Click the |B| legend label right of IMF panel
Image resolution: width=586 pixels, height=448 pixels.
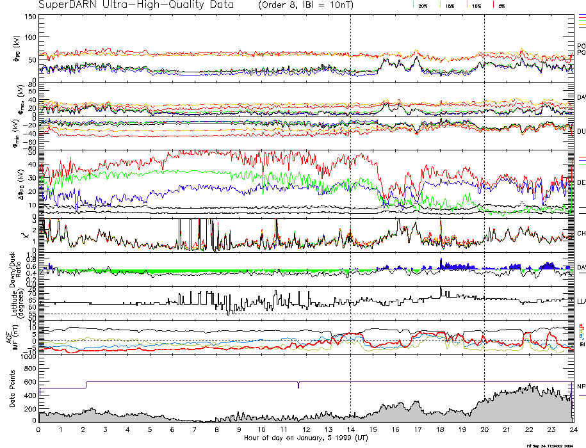582,344
